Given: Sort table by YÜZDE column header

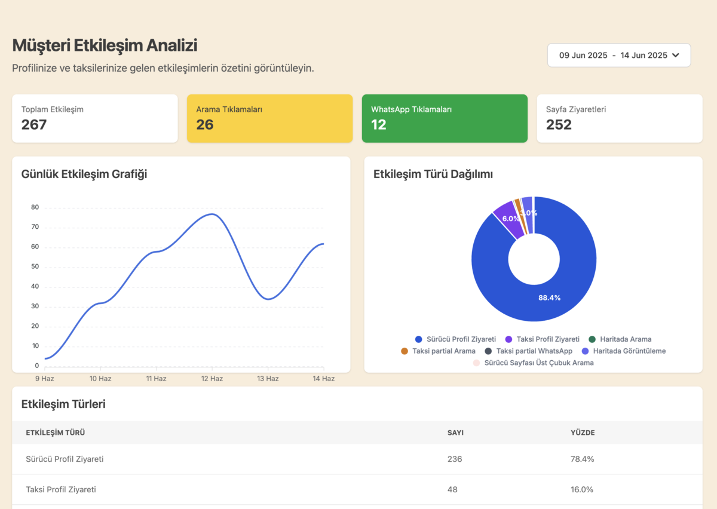Looking at the screenshot, I should pos(583,433).
